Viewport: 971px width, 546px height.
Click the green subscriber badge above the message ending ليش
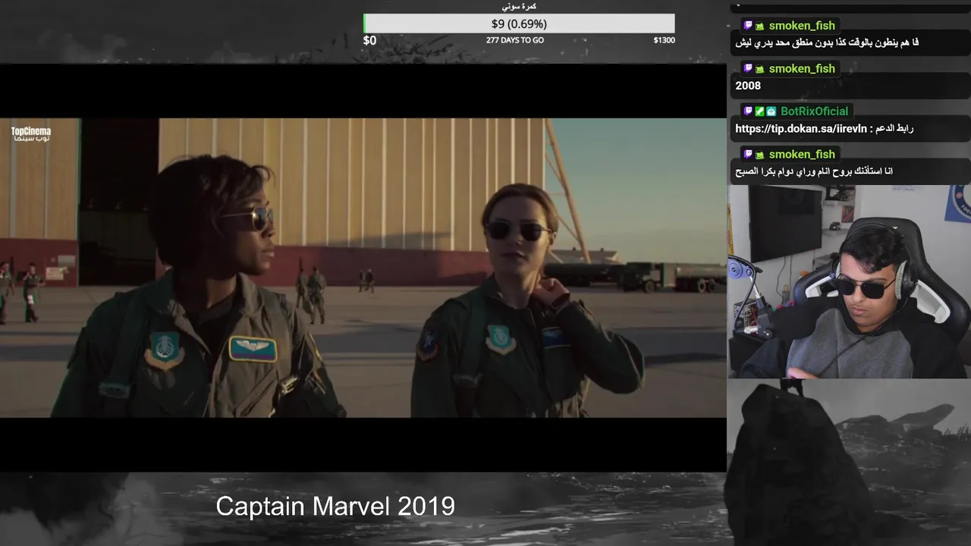point(759,26)
